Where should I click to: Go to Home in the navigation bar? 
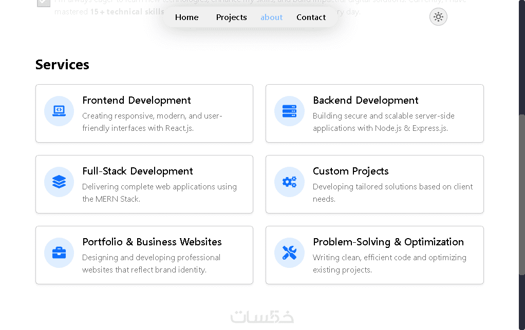click(186, 17)
